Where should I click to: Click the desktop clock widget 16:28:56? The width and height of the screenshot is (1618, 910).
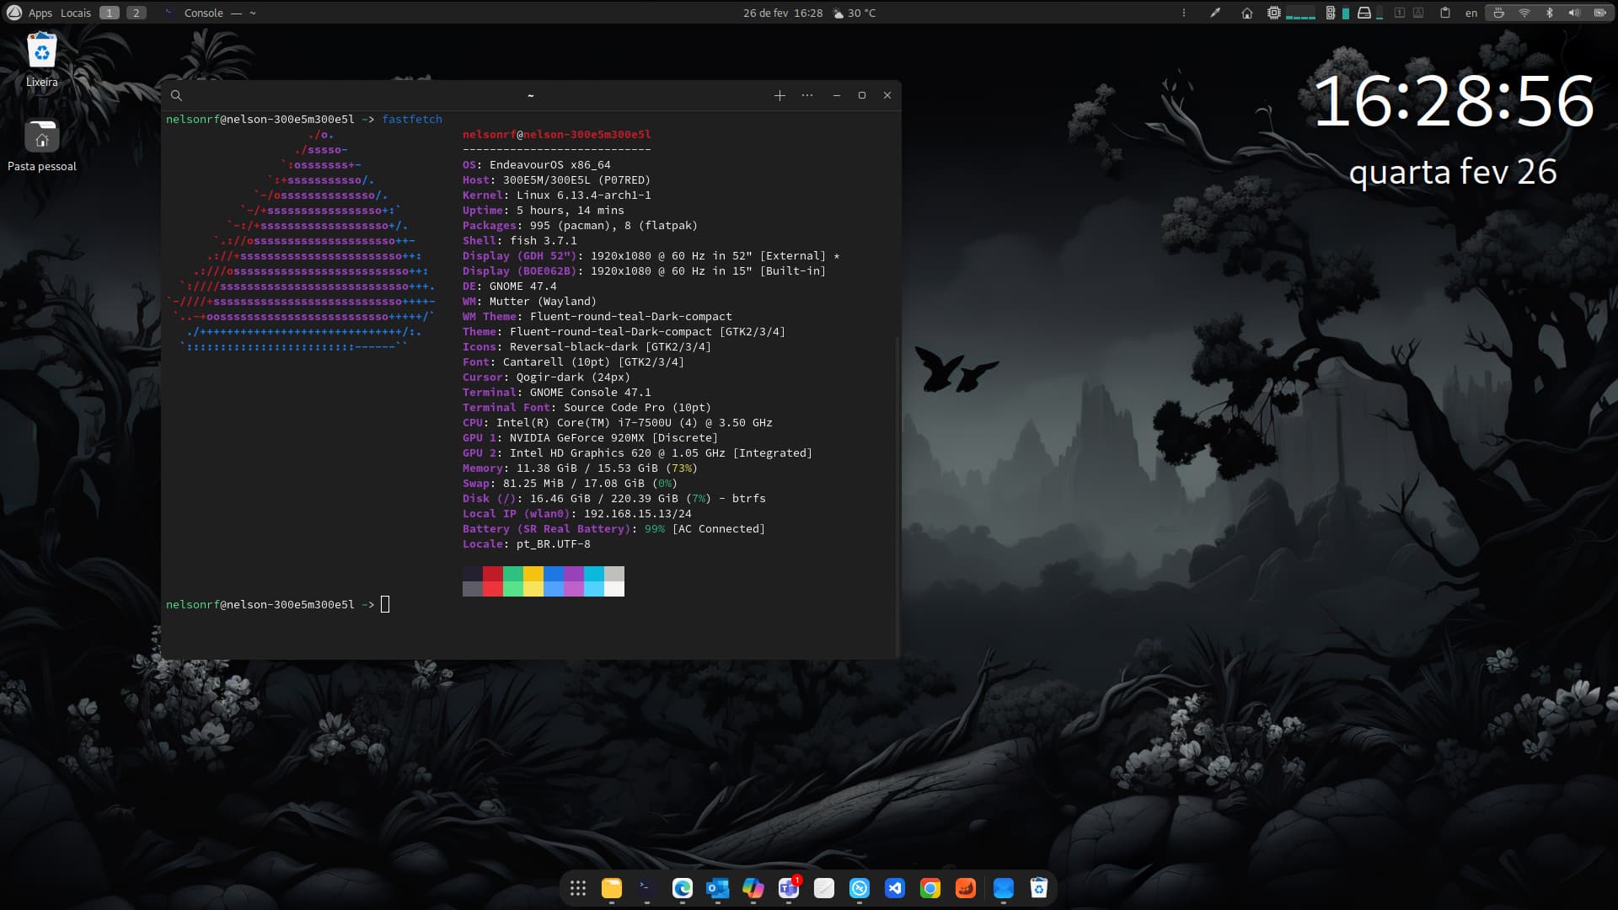pyautogui.click(x=1454, y=102)
